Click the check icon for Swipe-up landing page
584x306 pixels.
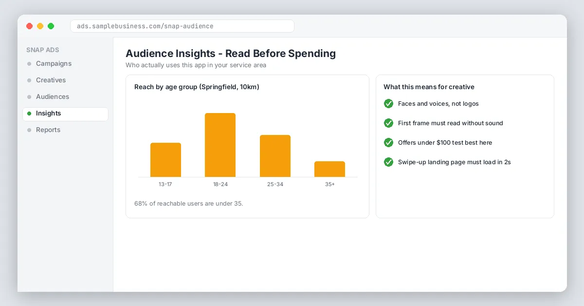coord(388,162)
